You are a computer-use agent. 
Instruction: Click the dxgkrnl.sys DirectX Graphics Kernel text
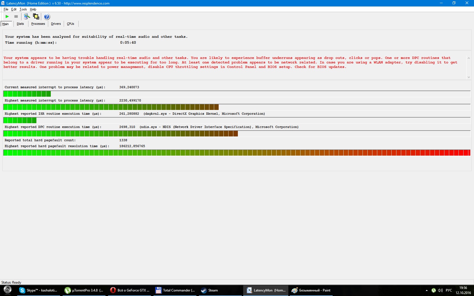click(x=204, y=114)
